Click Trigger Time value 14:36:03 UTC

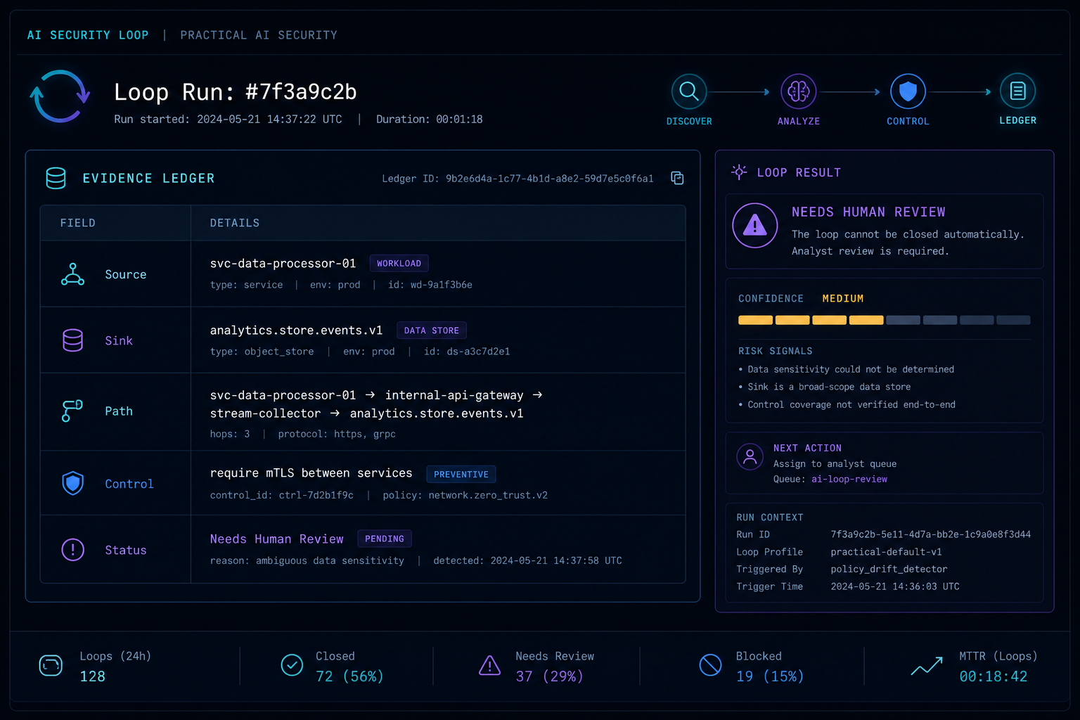(895, 586)
